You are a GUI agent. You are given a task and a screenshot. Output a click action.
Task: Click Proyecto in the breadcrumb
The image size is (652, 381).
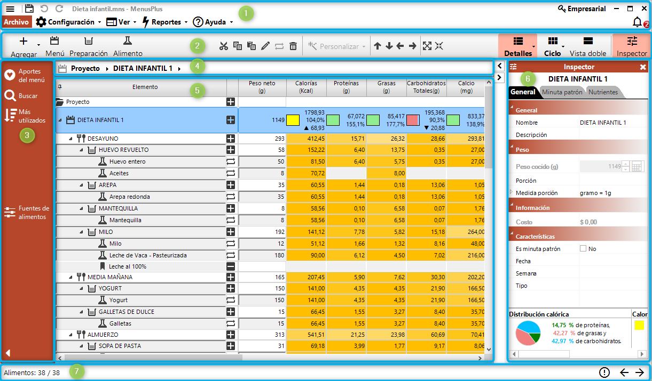tap(85, 68)
